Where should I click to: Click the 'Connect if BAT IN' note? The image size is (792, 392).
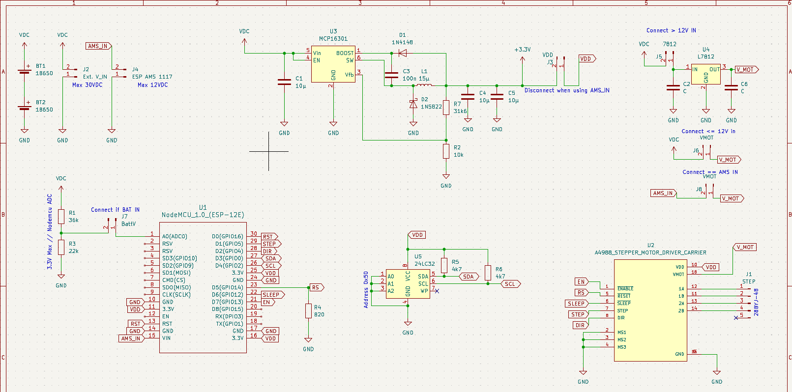tap(115, 210)
